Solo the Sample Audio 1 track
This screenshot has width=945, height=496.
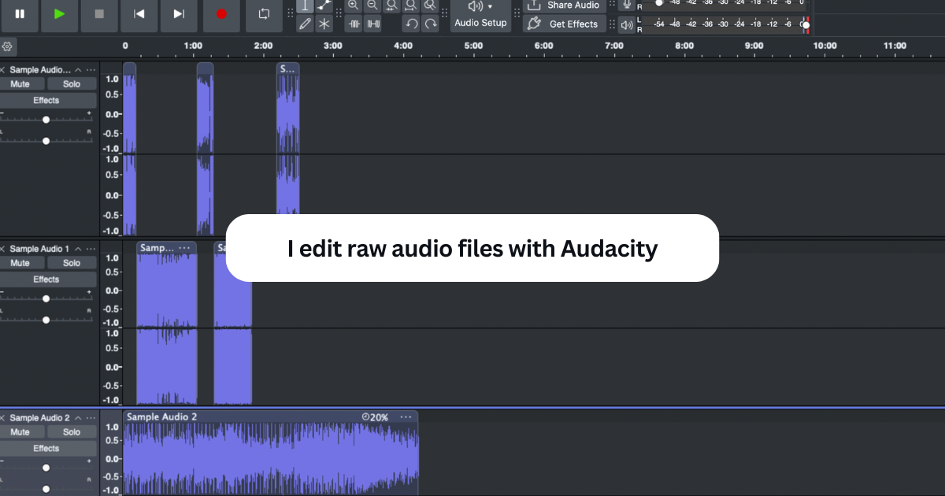[x=72, y=262]
